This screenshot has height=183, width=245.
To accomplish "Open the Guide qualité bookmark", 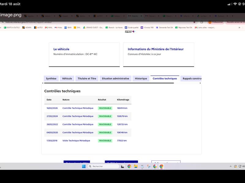I will (132, 27).
